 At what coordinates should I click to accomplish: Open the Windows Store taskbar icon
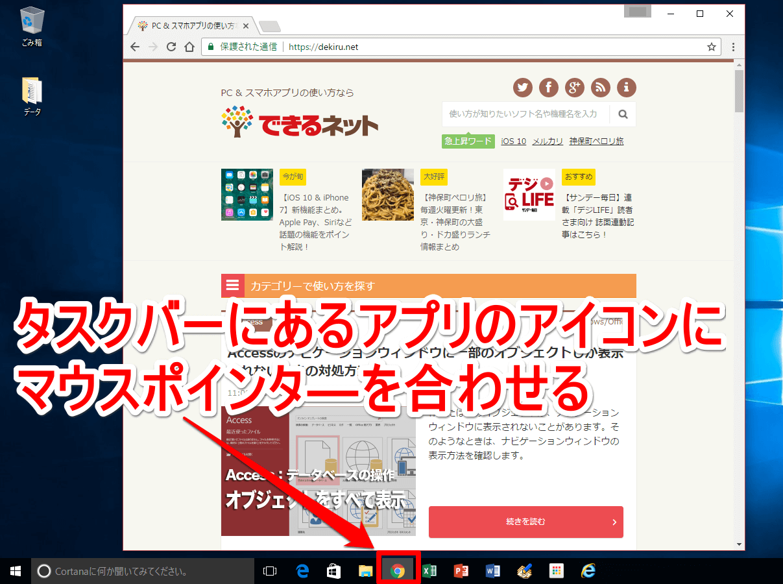333,571
